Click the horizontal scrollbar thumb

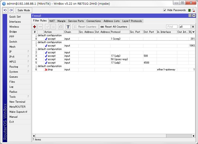click(179, 136)
